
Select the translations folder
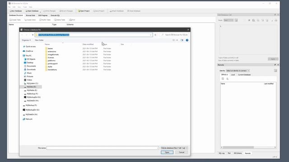[x=52, y=70]
